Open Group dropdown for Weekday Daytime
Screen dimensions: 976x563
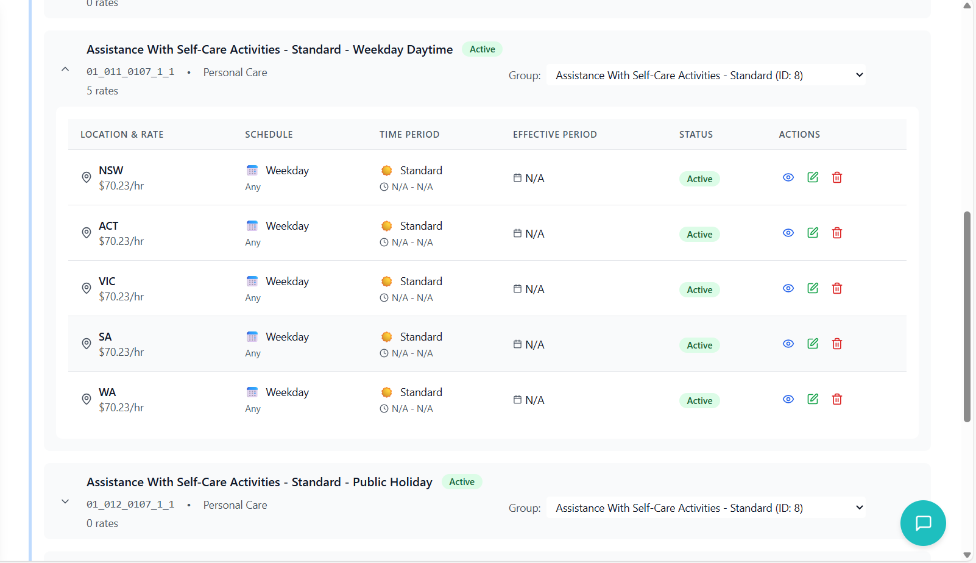tap(706, 76)
